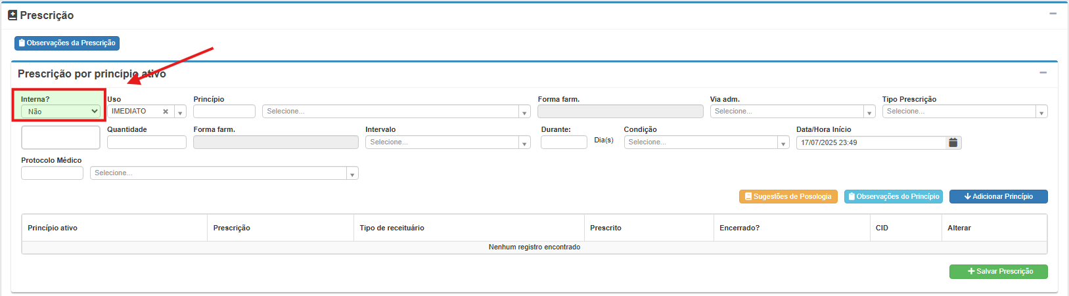The width and height of the screenshot is (1069, 296).
Task: Open the Condição dropdown
Action: [706, 142]
